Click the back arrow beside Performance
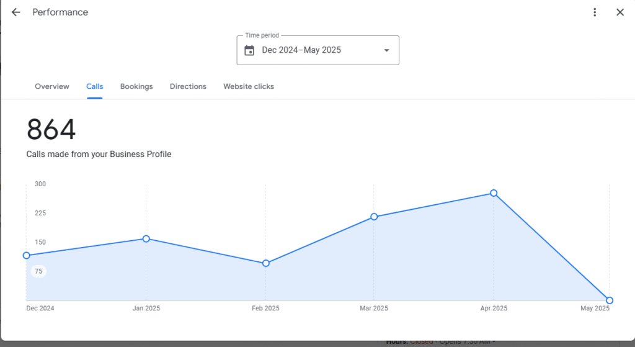Image resolution: width=635 pixels, height=347 pixels. [x=16, y=12]
